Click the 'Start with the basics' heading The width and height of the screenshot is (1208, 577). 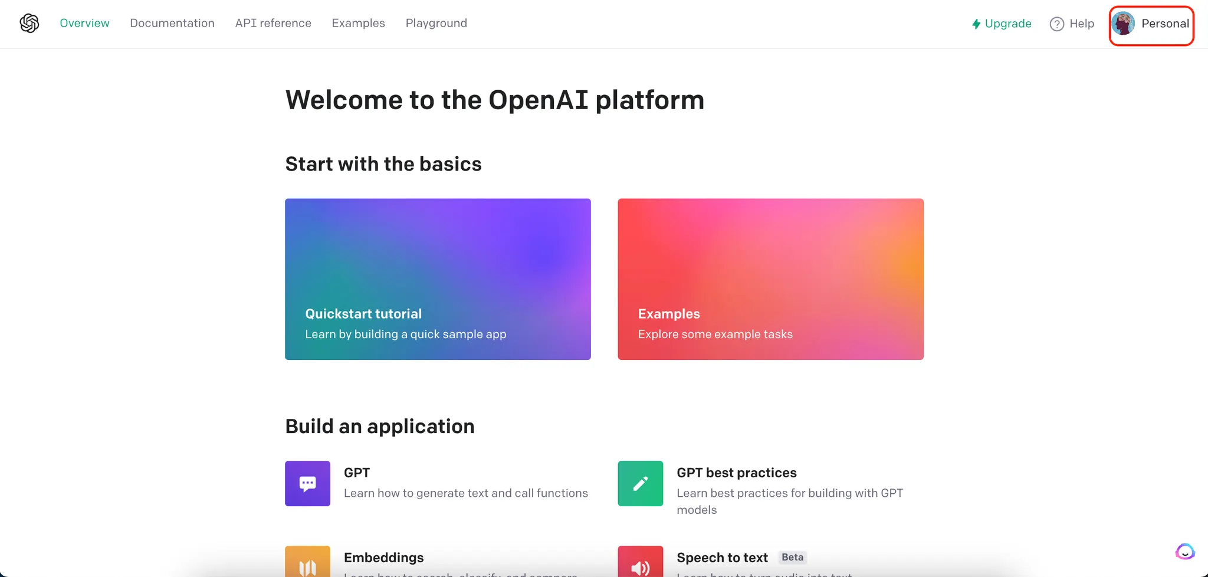[x=383, y=164]
